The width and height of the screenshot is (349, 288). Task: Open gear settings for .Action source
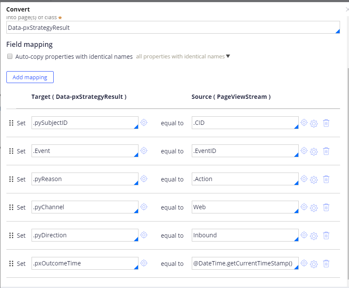click(x=314, y=179)
